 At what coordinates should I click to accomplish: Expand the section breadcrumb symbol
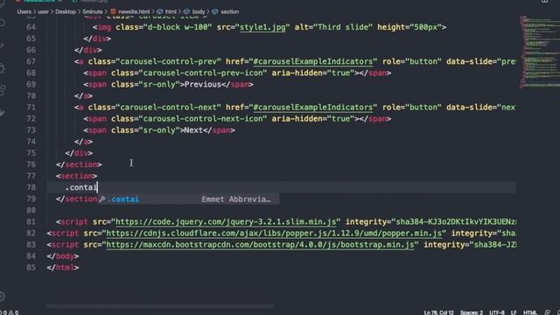pos(229,11)
